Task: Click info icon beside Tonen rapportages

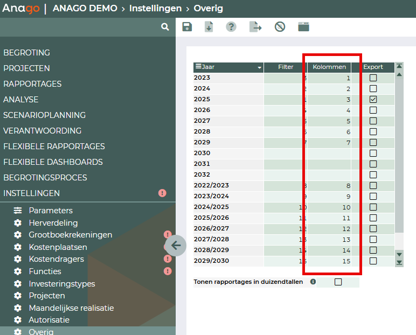Action: [313, 282]
